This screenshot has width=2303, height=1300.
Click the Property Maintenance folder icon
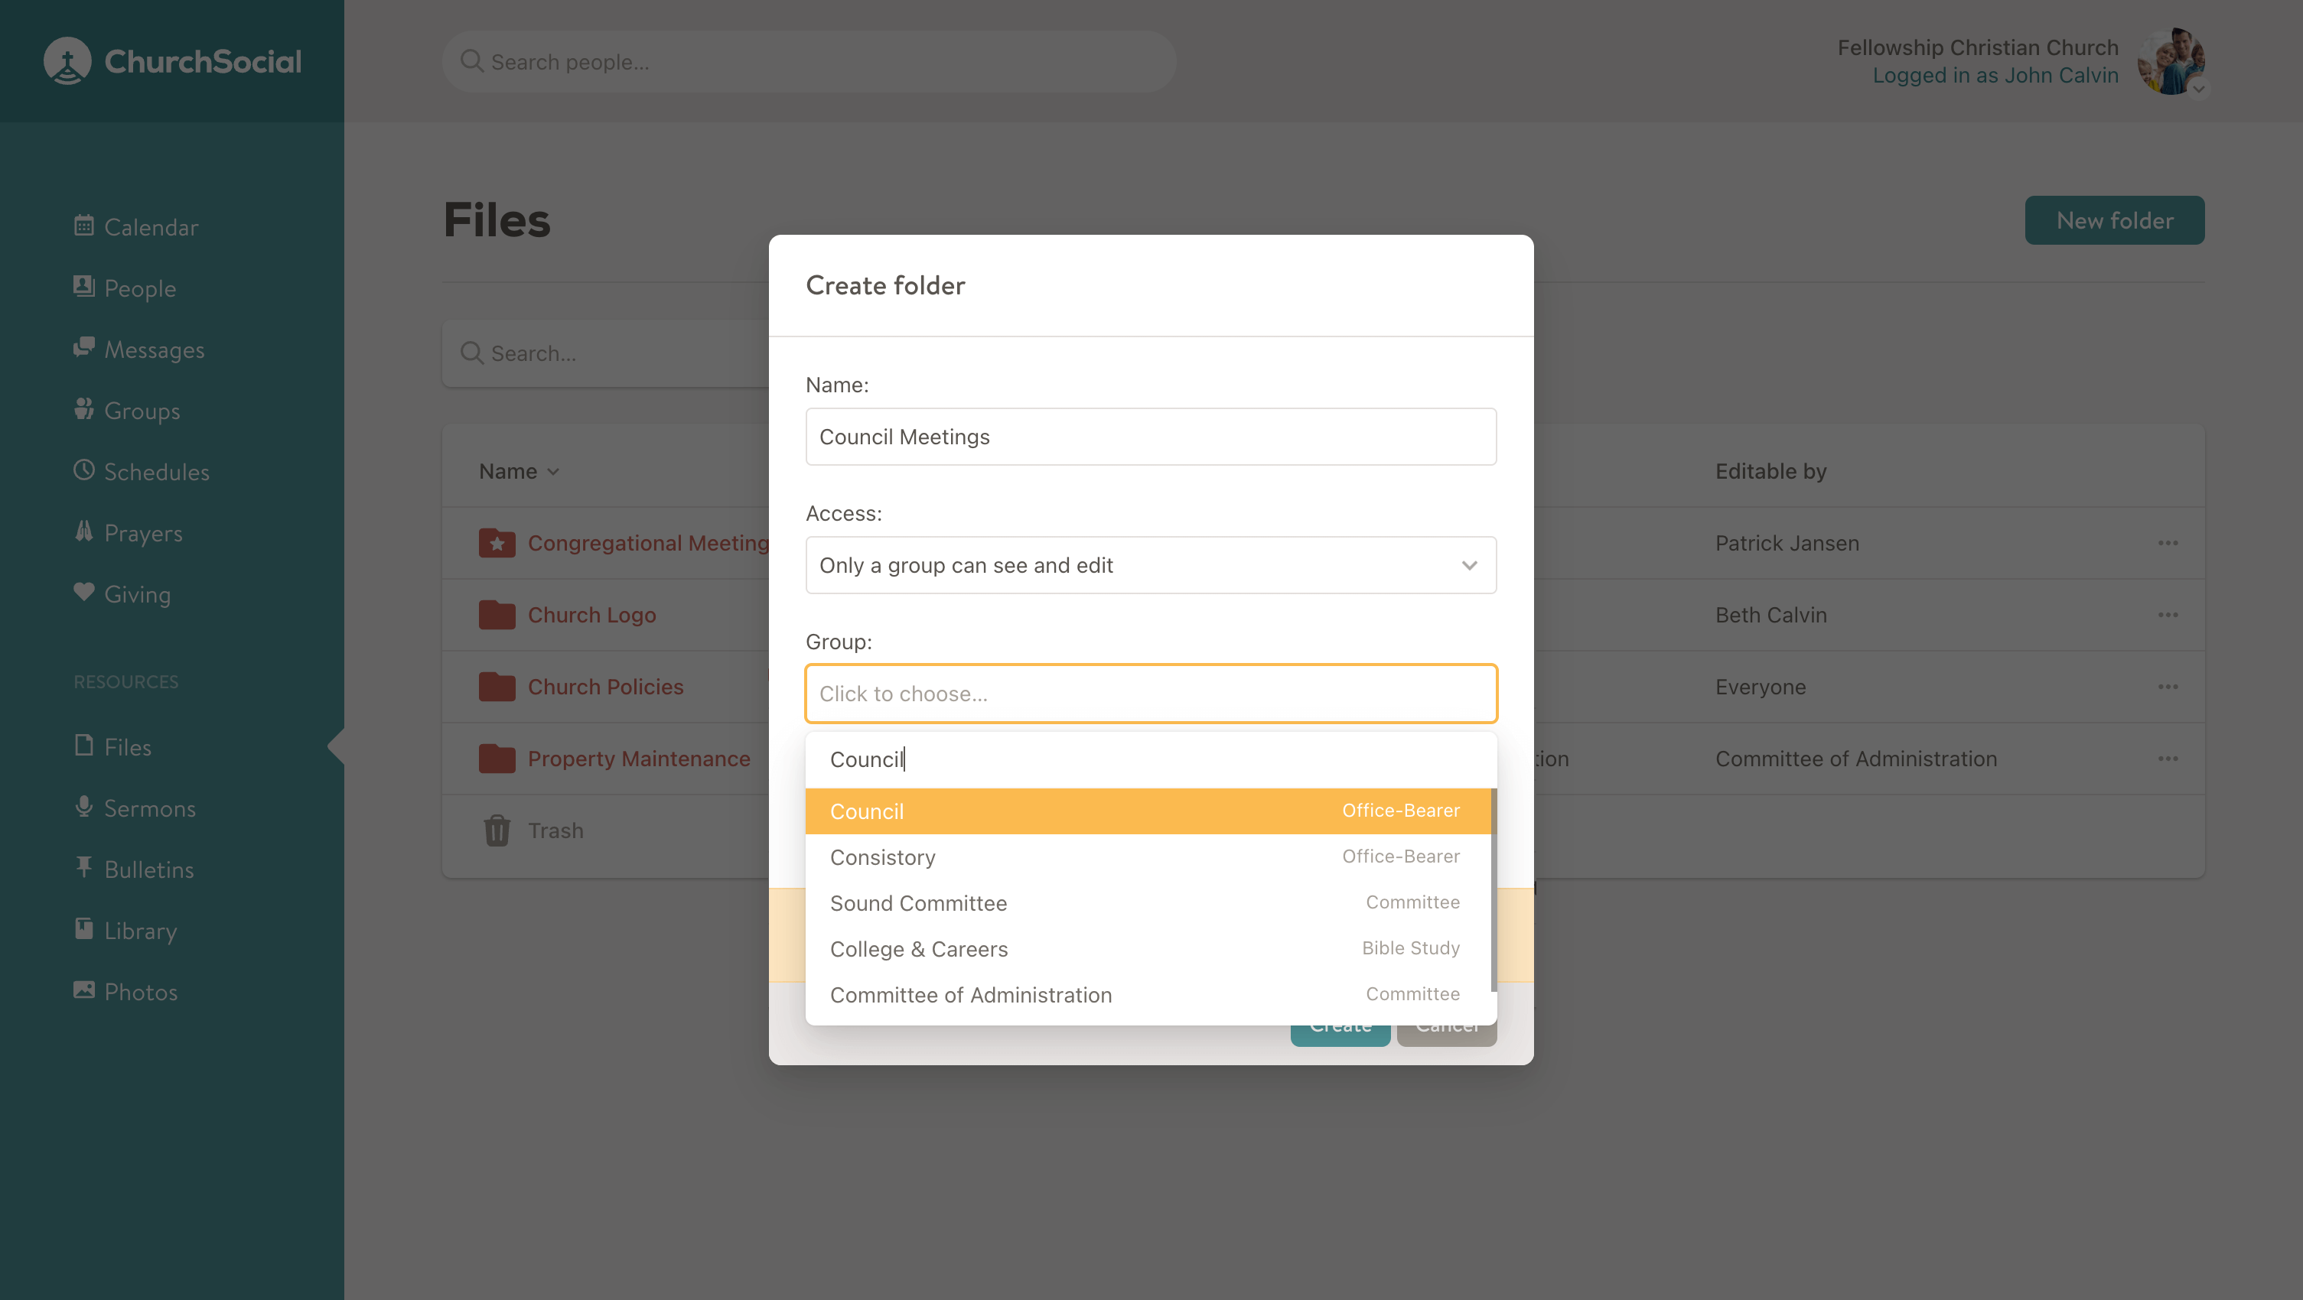click(497, 759)
